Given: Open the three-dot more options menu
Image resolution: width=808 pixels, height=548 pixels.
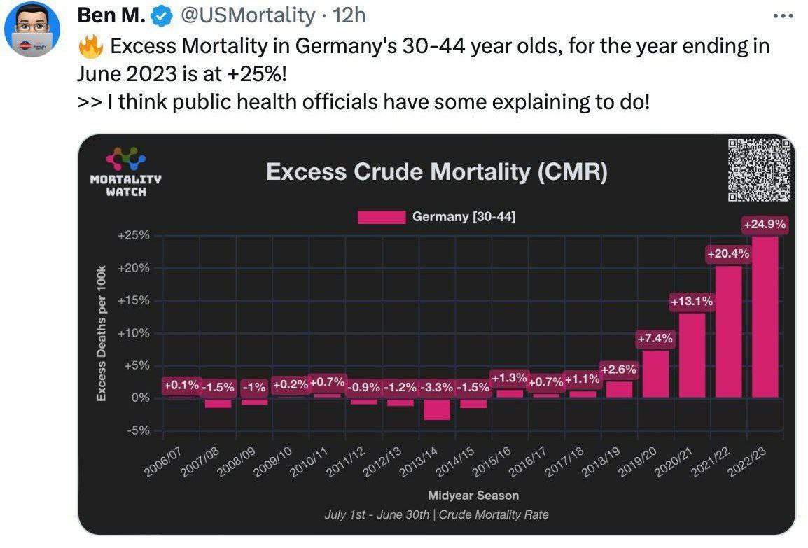Looking at the screenshot, I should coord(782,15).
